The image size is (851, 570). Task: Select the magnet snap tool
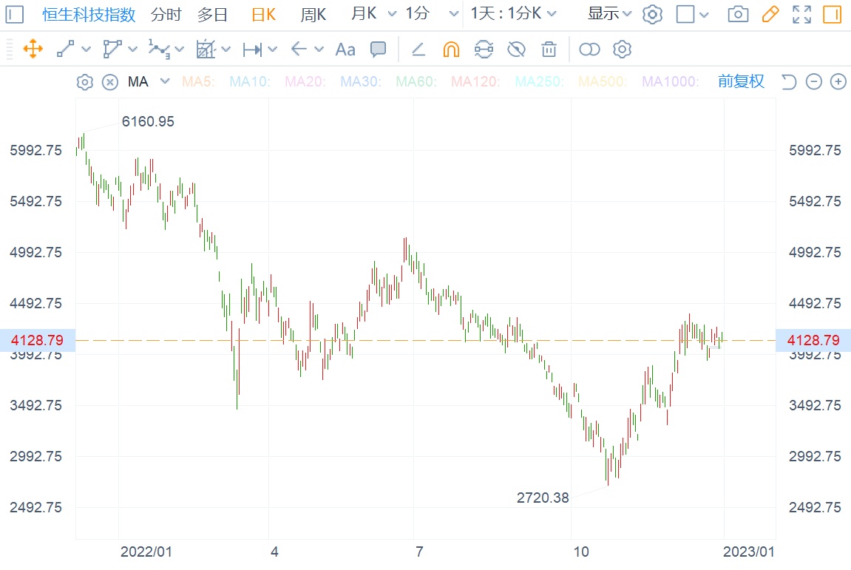(x=451, y=50)
